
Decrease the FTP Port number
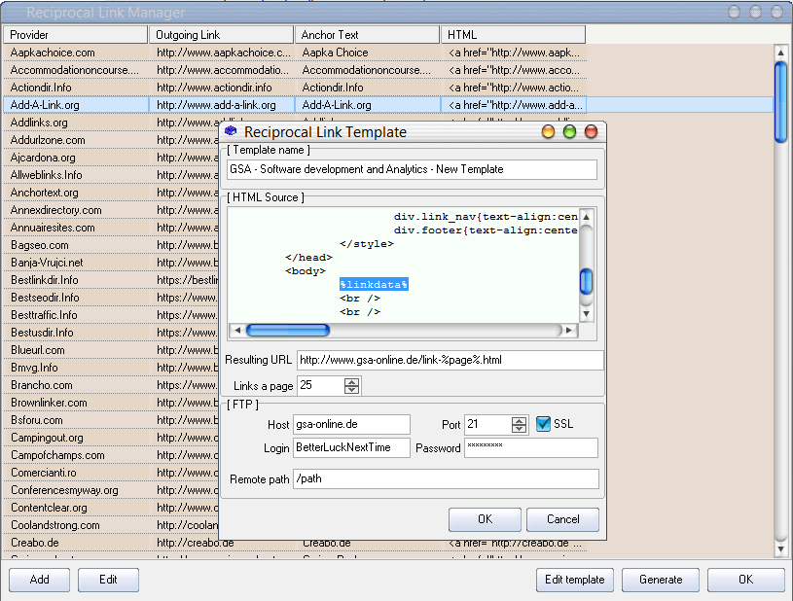tap(519, 429)
